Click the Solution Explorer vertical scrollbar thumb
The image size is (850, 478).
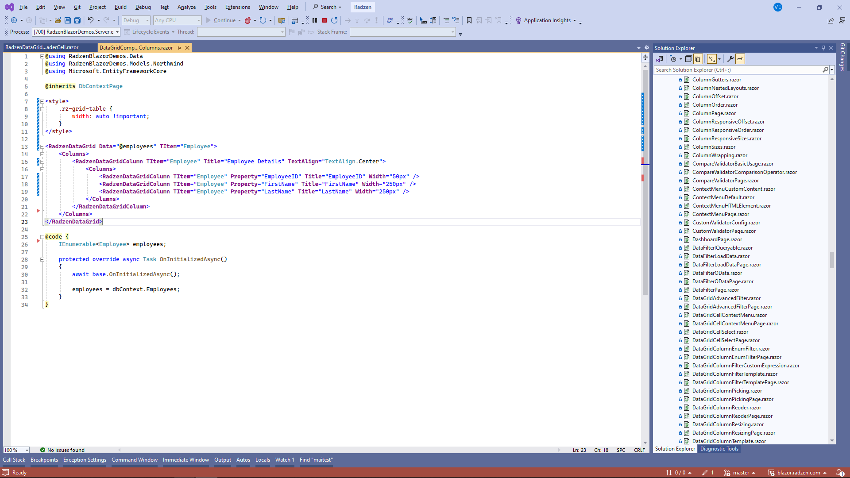click(x=832, y=260)
